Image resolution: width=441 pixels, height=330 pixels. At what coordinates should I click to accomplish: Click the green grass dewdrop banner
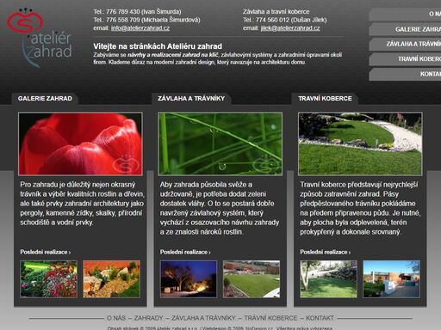tap(220, 144)
